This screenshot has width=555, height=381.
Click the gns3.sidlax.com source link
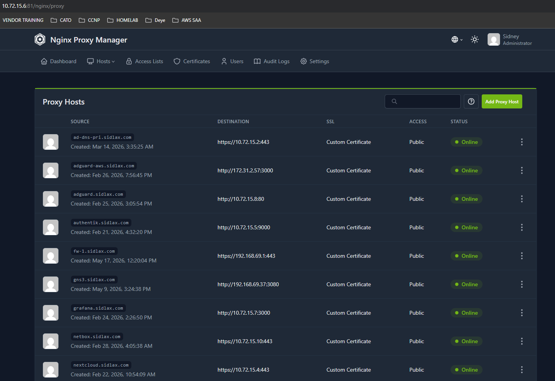[x=94, y=280]
